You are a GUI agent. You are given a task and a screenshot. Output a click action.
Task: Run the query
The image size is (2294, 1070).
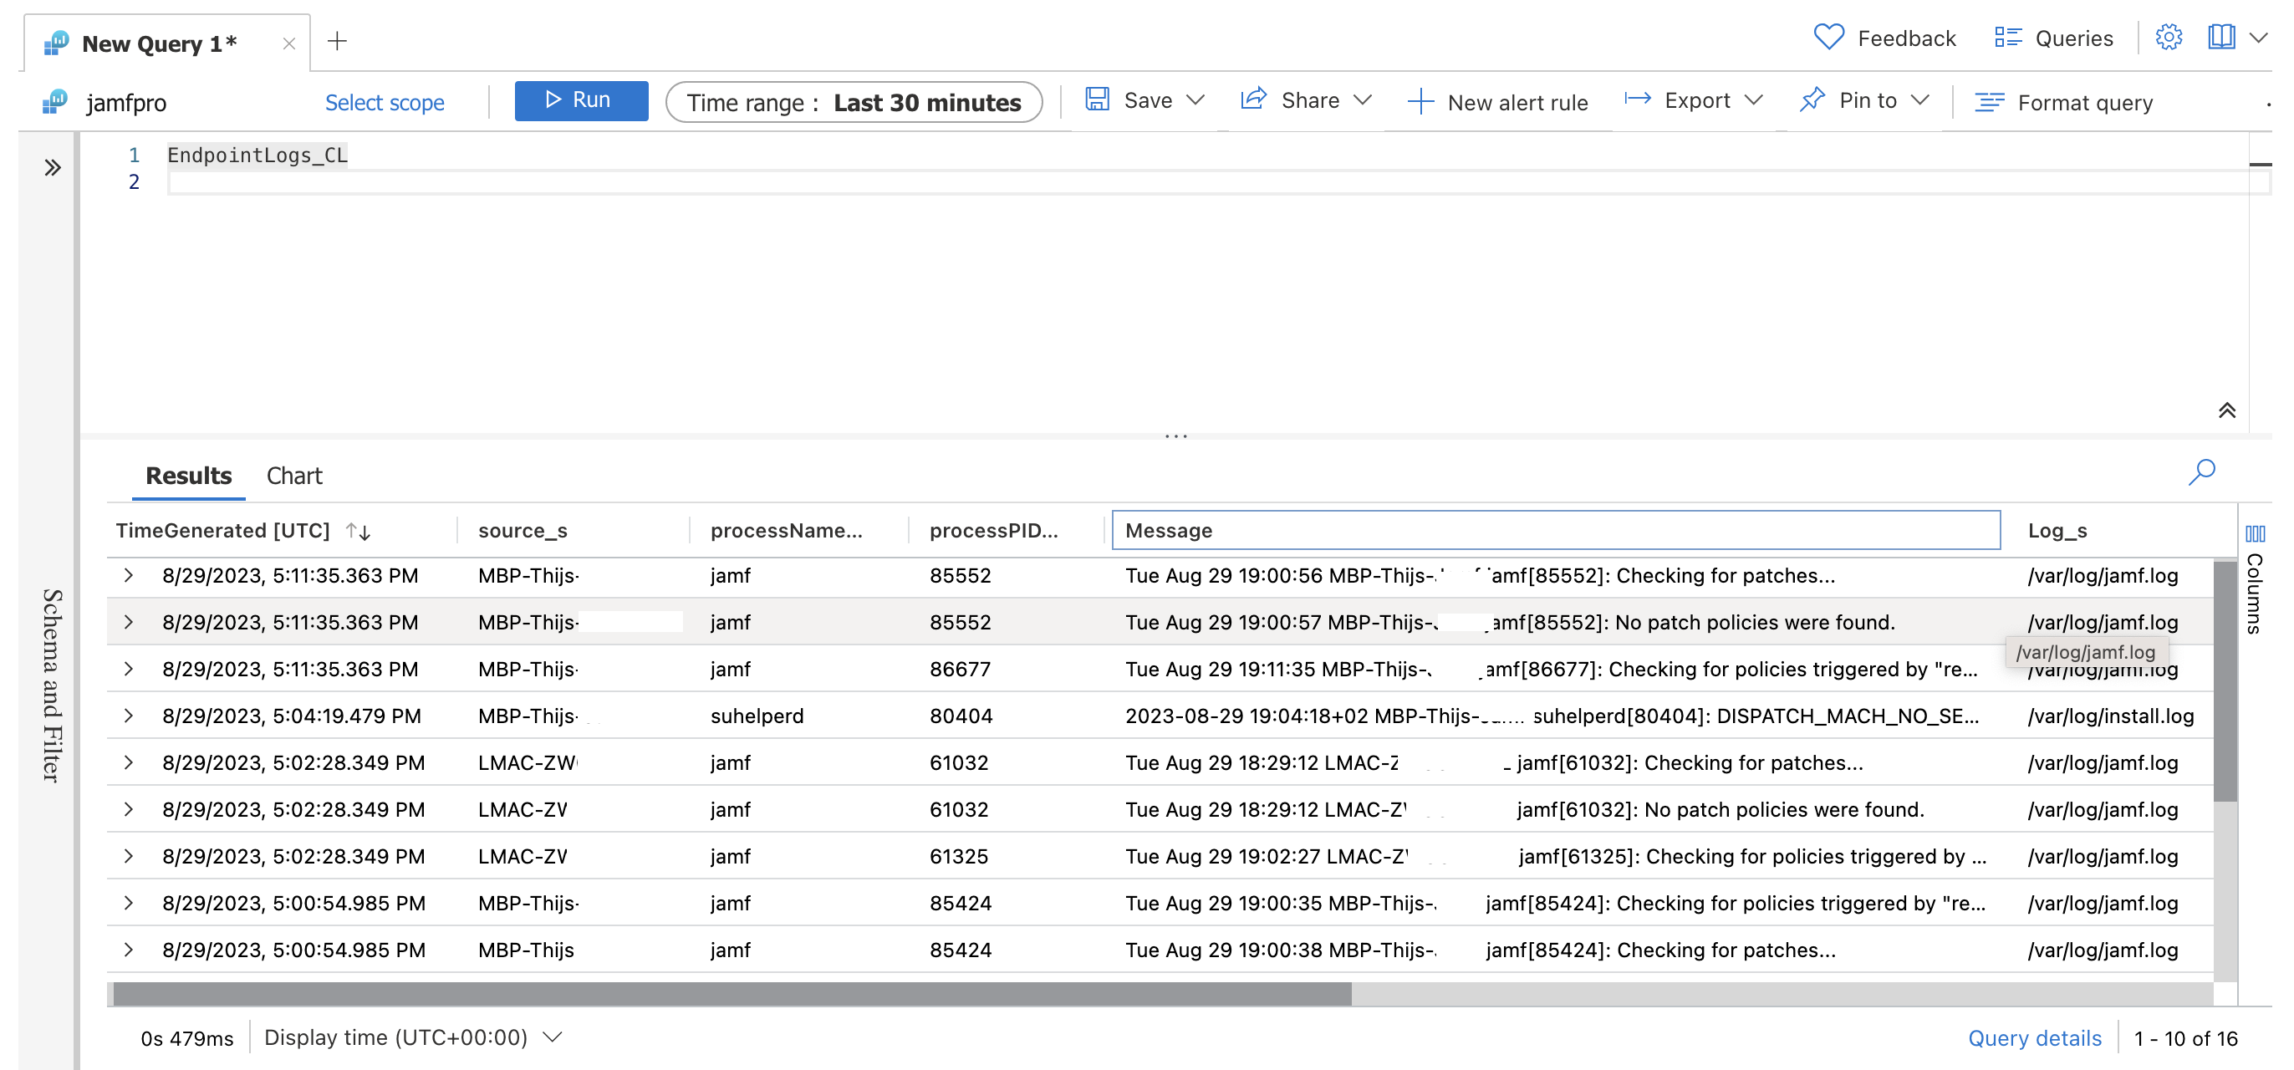[x=581, y=100]
